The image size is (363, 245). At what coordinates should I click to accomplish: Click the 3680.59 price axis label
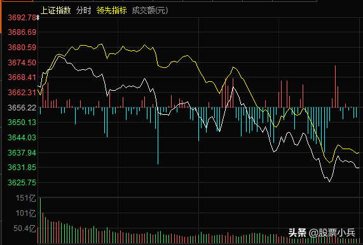pyautogui.click(x=22, y=48)
